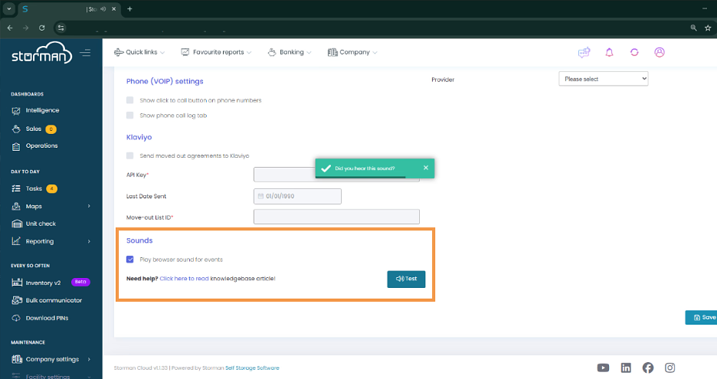Open the notifications bell
Image resolution: width=717 pixels, height=379 pixels.
609,53
